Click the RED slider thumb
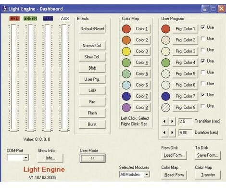 pos(13,130)
